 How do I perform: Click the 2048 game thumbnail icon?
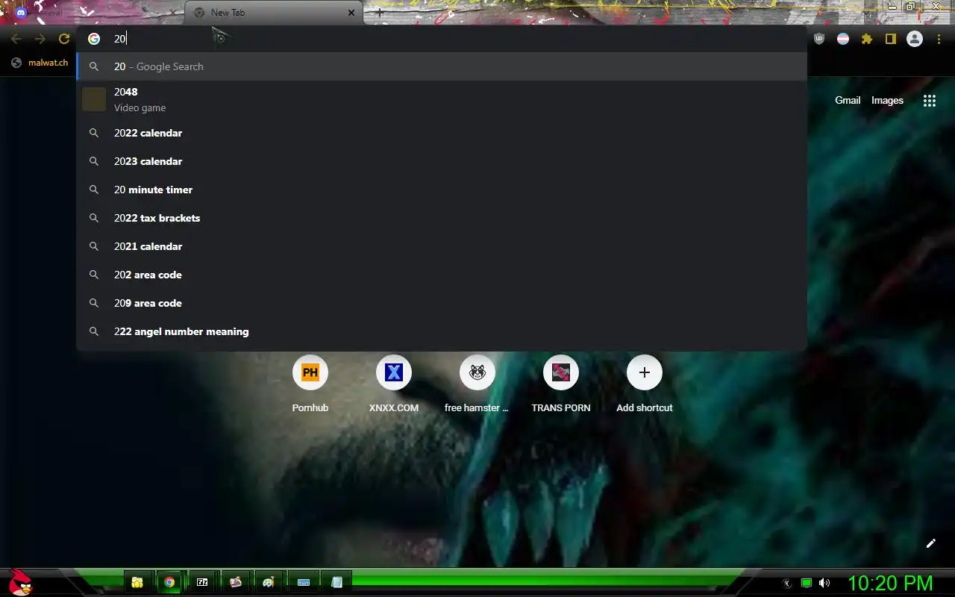[x=94, y=99]
